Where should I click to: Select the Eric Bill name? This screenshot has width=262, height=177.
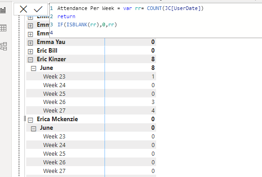coord(47,50)
